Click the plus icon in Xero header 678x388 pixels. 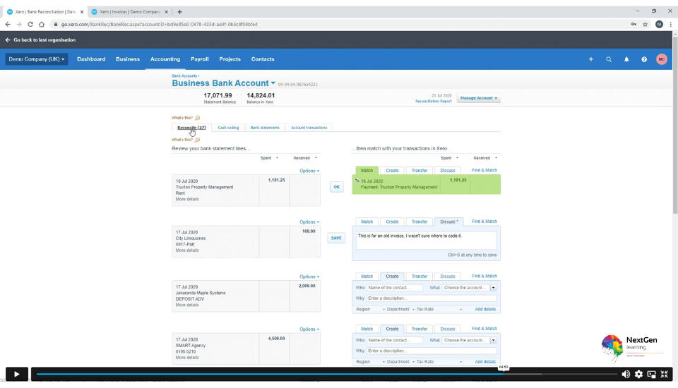pyautogui.click(x=591, y=59)
